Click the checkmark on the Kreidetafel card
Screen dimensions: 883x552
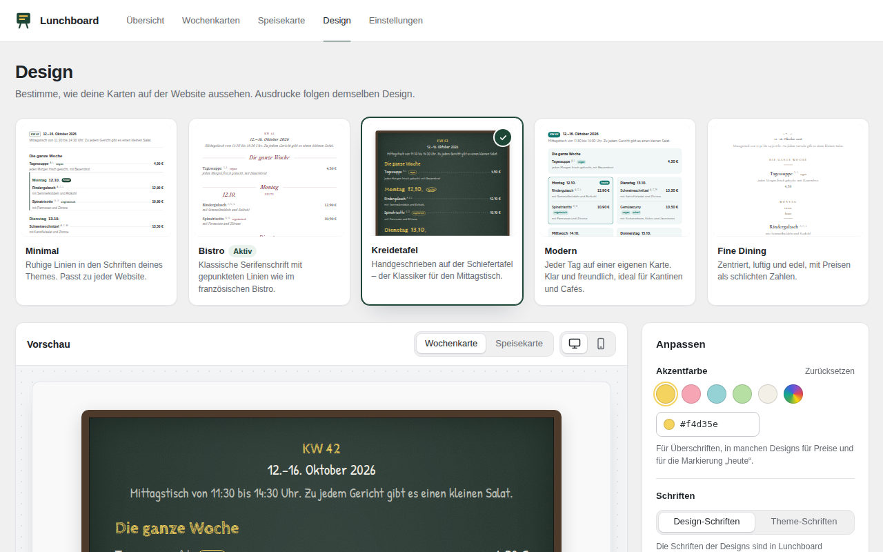click(503, 137)
